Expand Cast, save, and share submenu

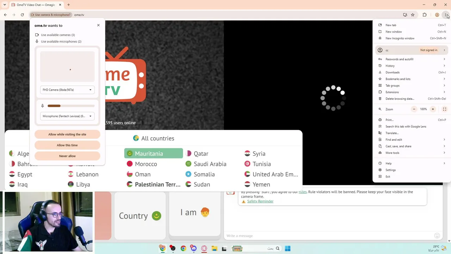coord(412,146)
